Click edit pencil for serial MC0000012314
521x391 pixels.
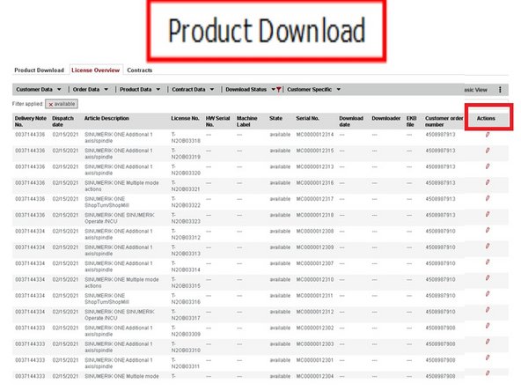pyautogui.click(x=488, y=135)
